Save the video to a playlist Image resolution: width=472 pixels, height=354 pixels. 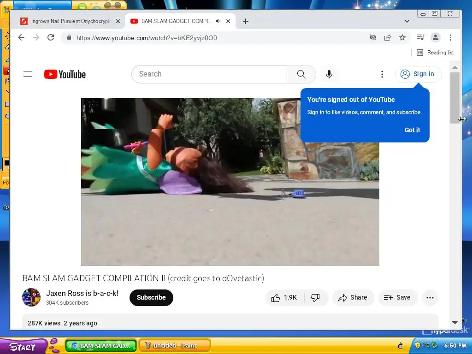pyautogui.click(x=397, y=298)
